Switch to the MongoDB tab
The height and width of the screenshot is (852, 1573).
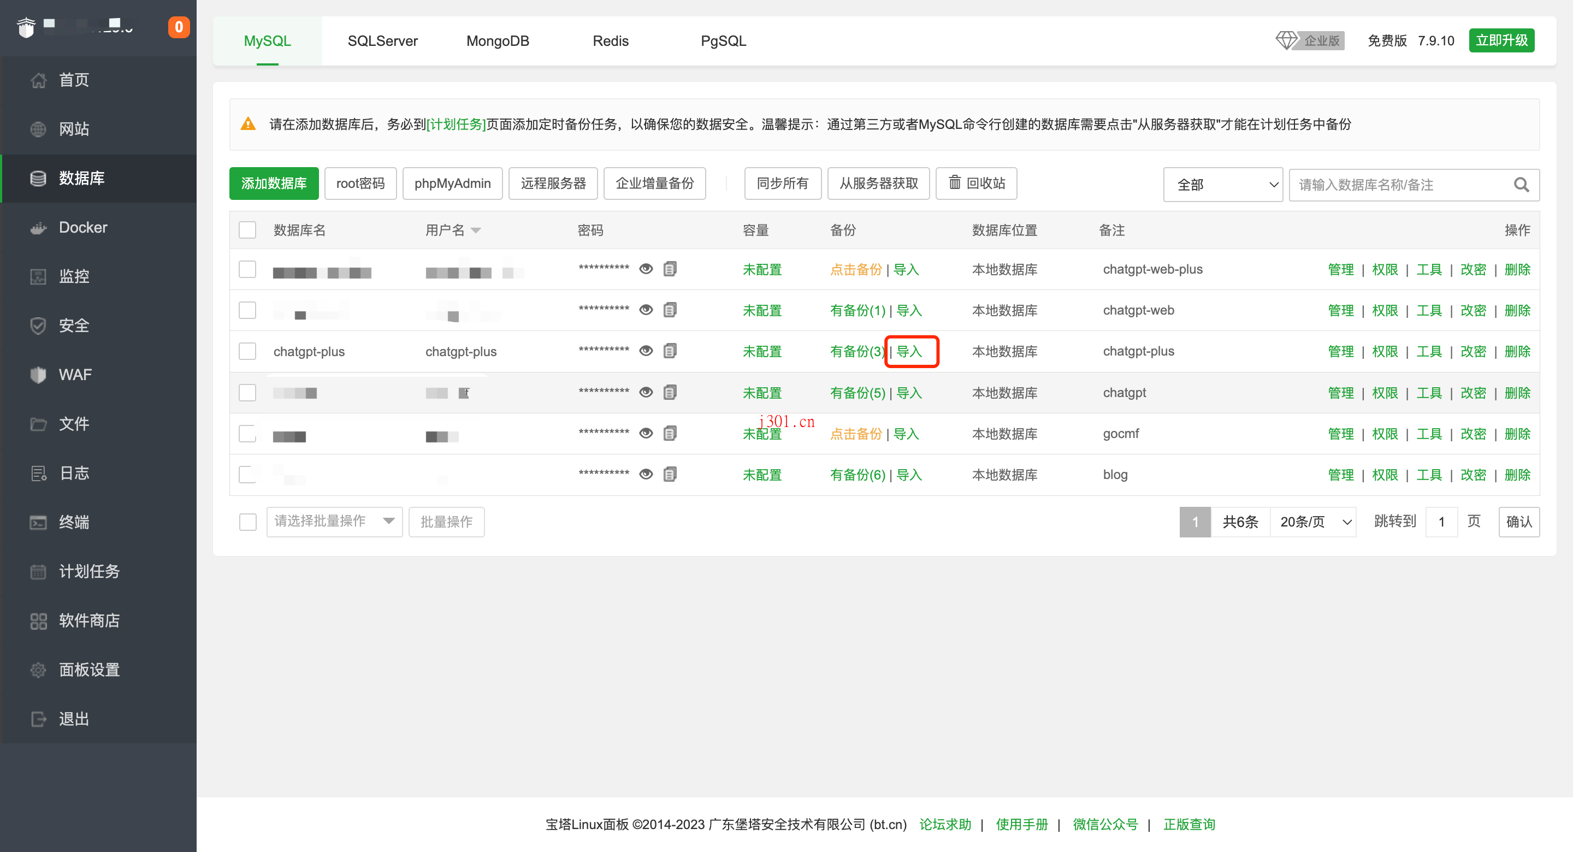(x=498, y=40)
